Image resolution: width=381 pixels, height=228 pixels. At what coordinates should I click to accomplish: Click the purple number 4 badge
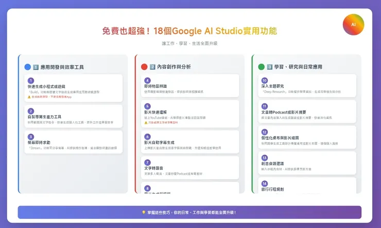tap(147, 81)
